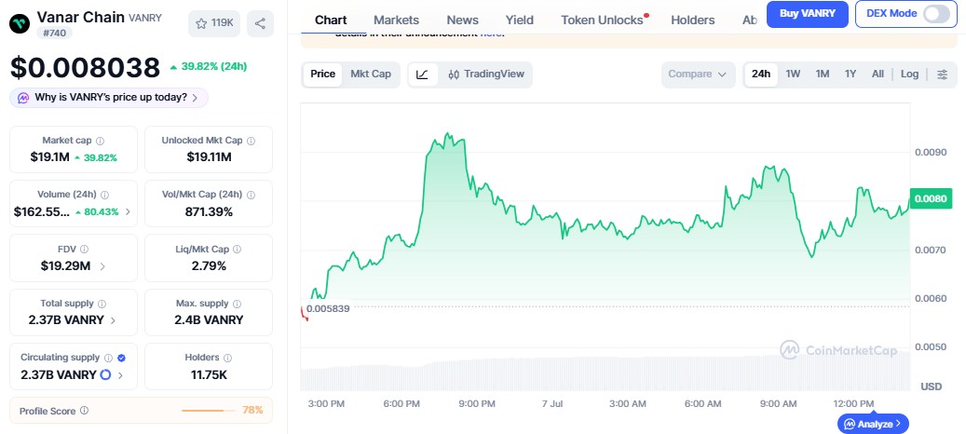This screenshot has height=434, width=966.
Task: Click the 11.75K holders value
Action: pyautogui.click(x=209, y=374)
